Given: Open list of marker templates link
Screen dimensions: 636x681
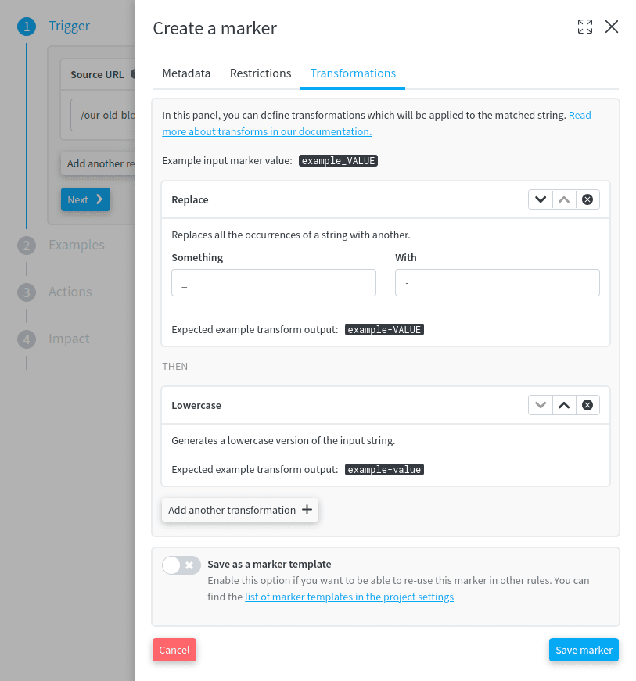Looking at the screenshot, I should [x=349, y=597].
